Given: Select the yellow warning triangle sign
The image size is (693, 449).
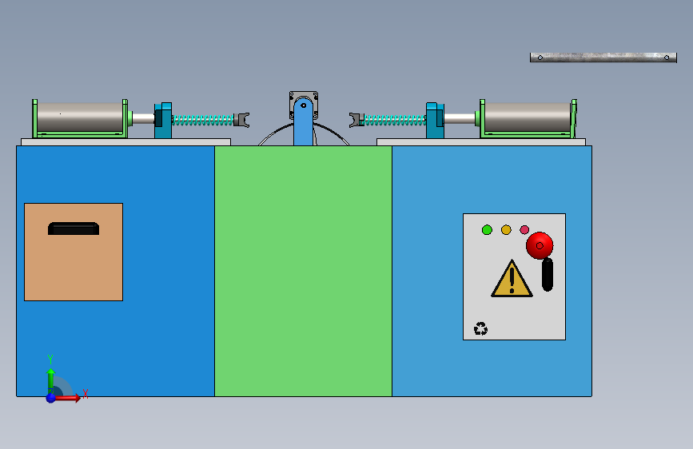Looking at the screenshot, I should click(512, 278).
